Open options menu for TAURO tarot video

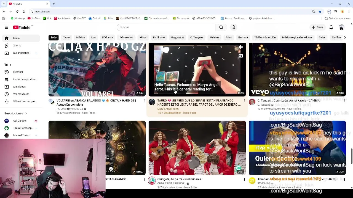click(244, 101)
